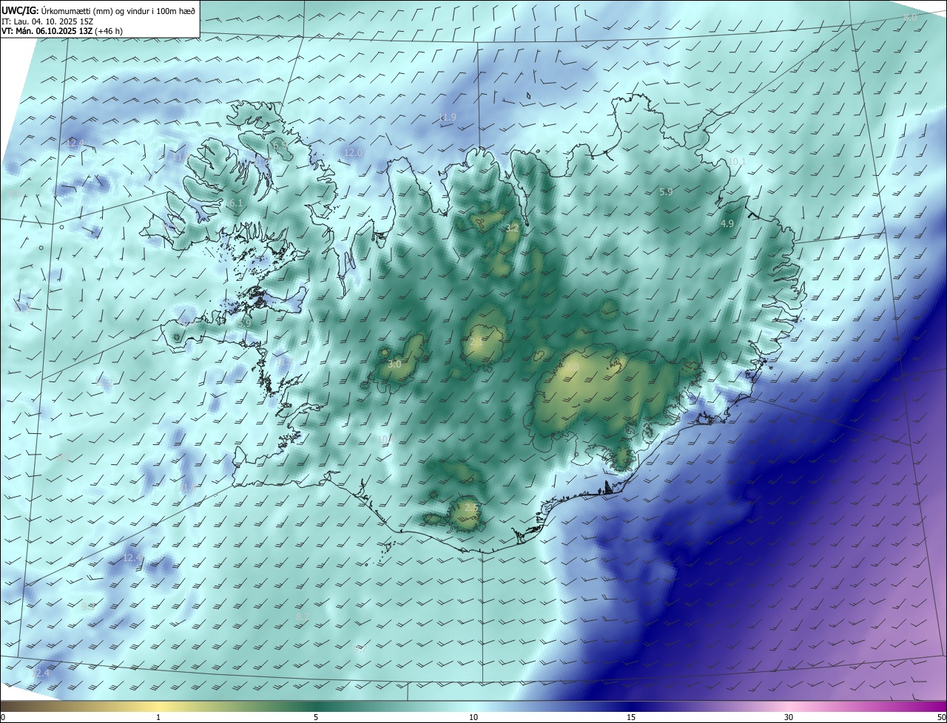This screenshot has height=723, width=947.
Task: Click the '10' tick on the color scale
Action: 473,718
